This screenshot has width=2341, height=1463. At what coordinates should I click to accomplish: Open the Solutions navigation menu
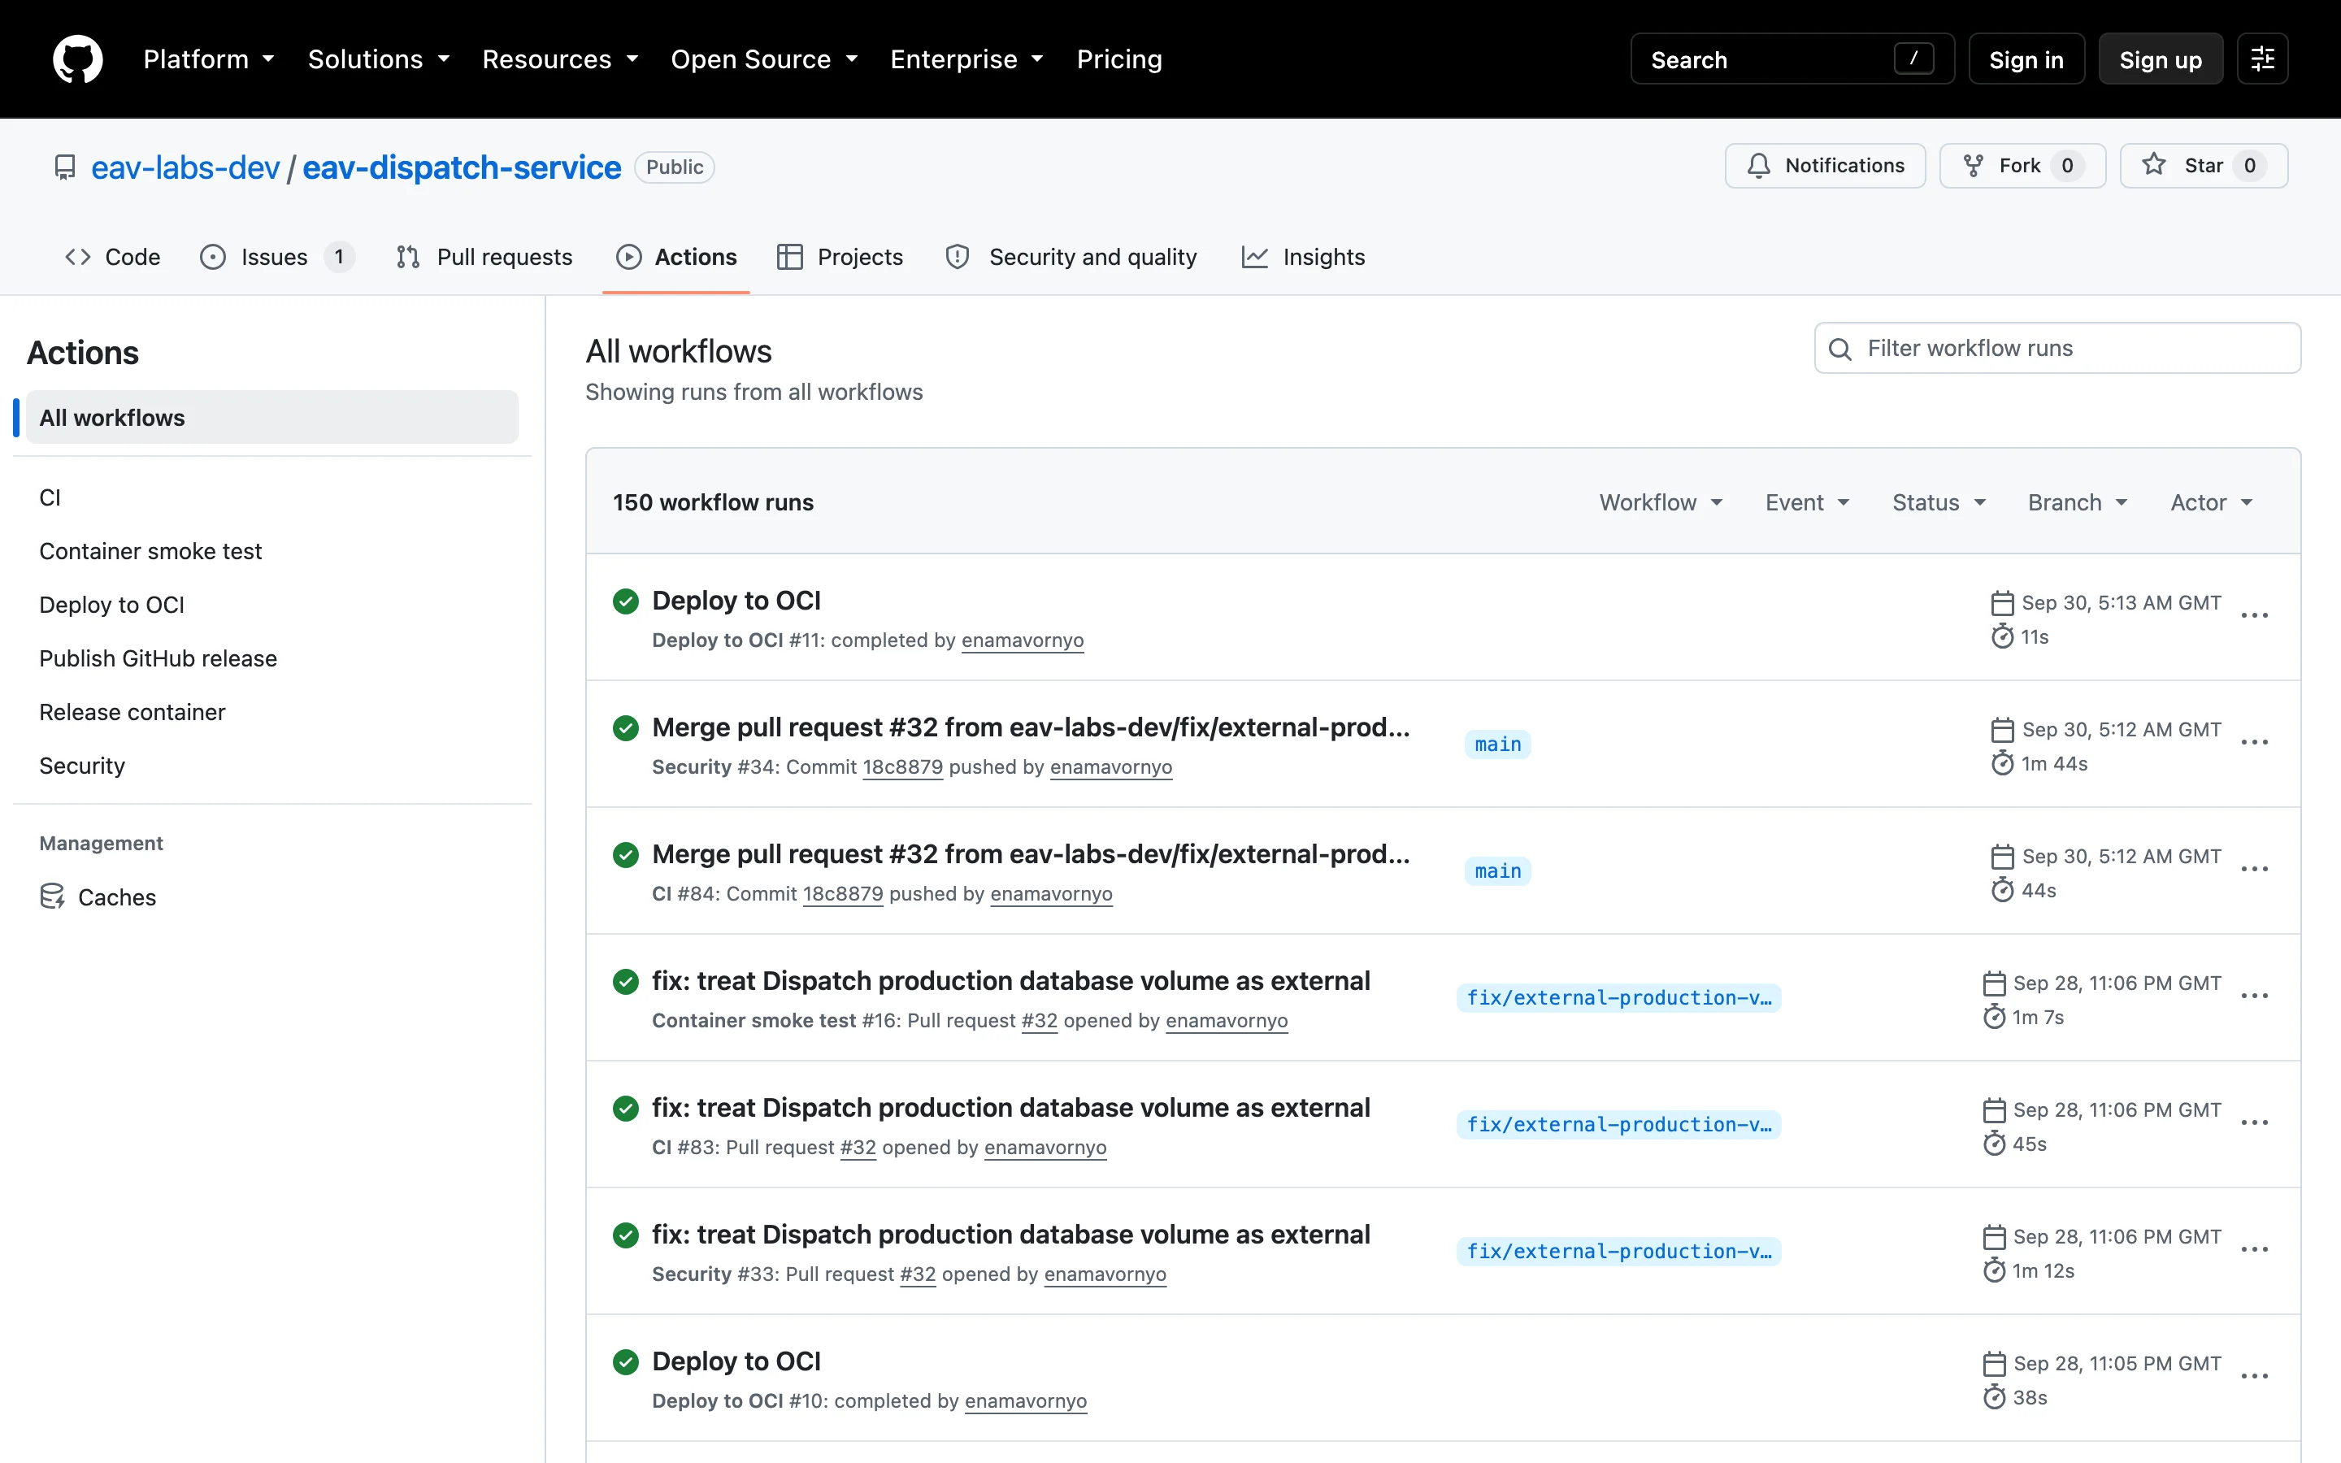click(x=380, y=59)
